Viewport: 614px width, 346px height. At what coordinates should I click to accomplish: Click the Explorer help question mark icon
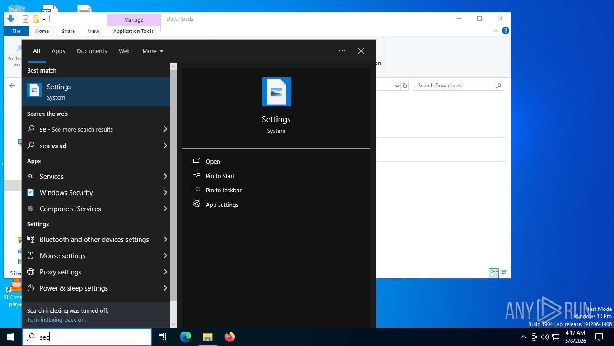coord(506,31)
